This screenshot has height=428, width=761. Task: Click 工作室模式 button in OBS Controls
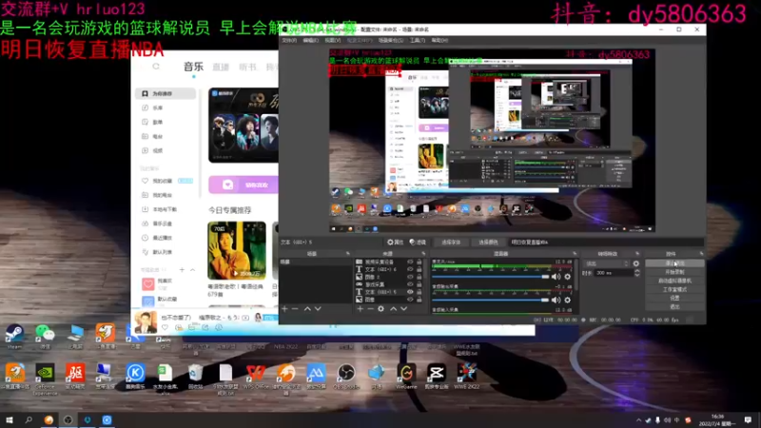point(674,290)
